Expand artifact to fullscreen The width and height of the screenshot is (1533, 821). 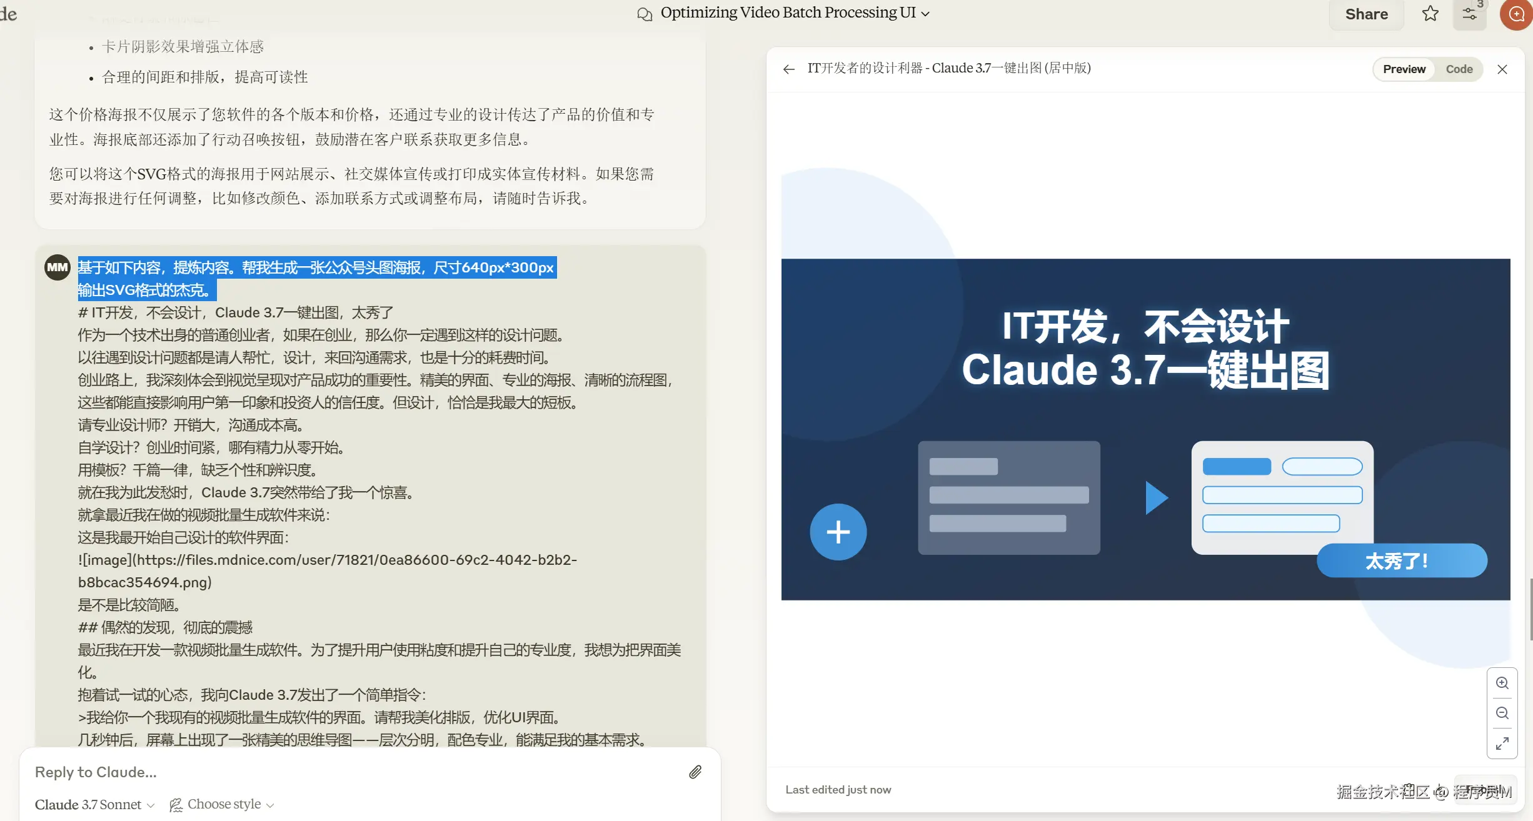tap(1502, 743)
